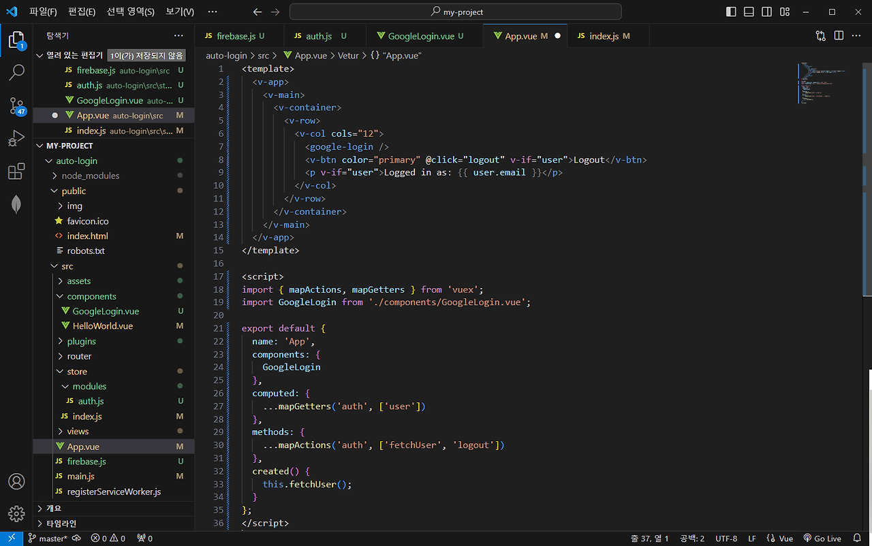Open the Search view icon
Viewport: 872px width, 546px height.
tap(16, 72)
